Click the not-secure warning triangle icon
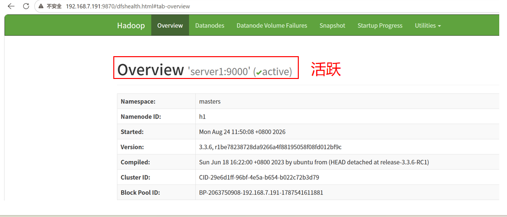Screen dimensions: 507x217 [x=41, y=6]
